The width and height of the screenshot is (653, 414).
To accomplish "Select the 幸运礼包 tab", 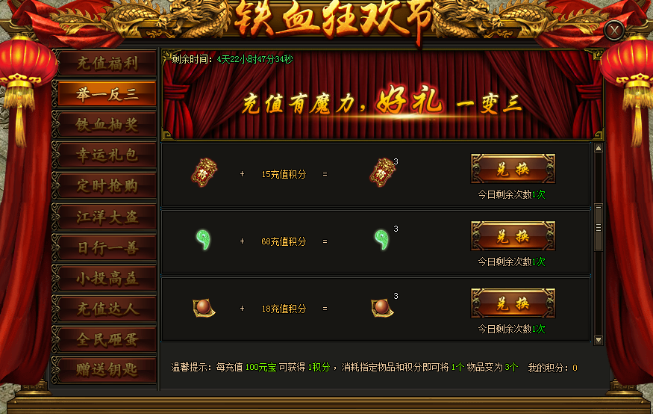I will coord(107,155).
